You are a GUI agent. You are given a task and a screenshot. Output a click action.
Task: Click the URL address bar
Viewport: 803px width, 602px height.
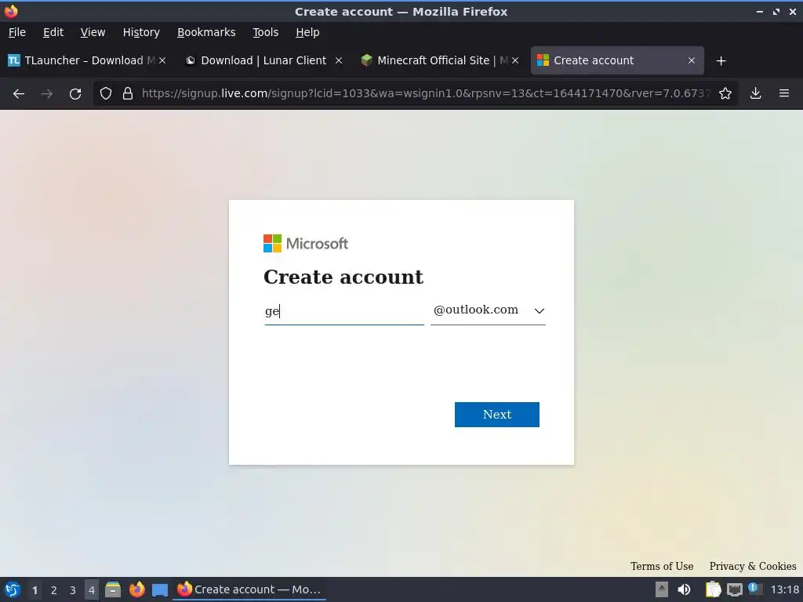pyautogui.click(x=425, y=94)
